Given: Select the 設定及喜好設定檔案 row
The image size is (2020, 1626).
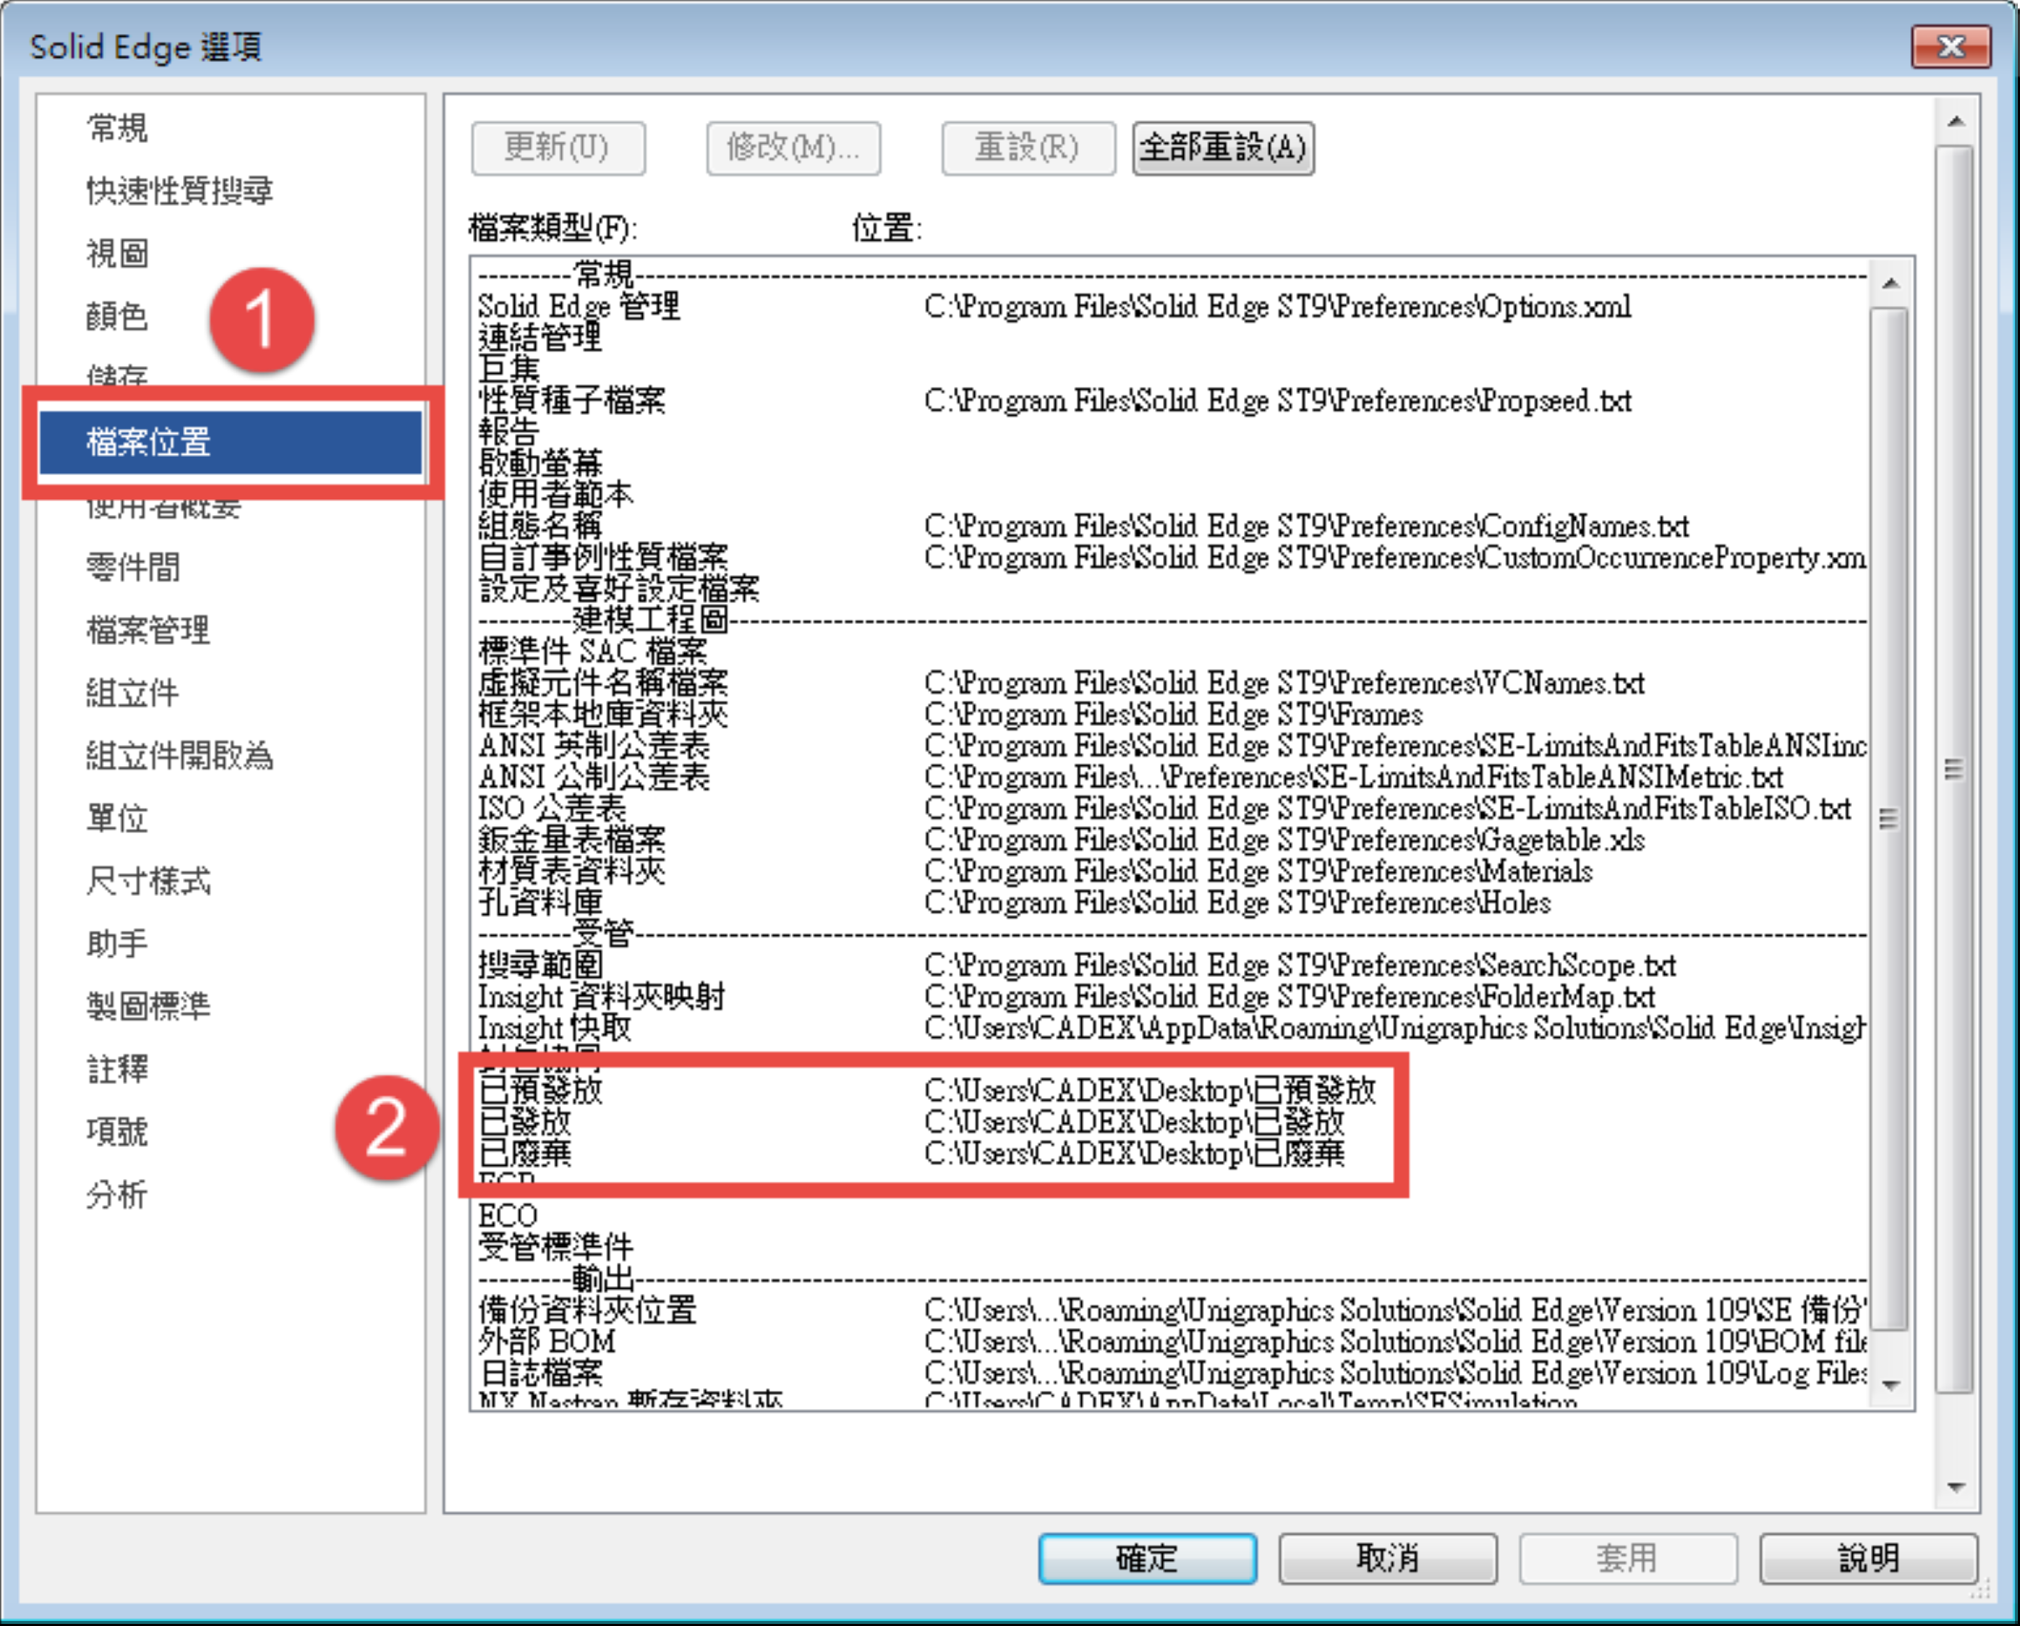Looking at the screenshot, I should click(1171, 589).
